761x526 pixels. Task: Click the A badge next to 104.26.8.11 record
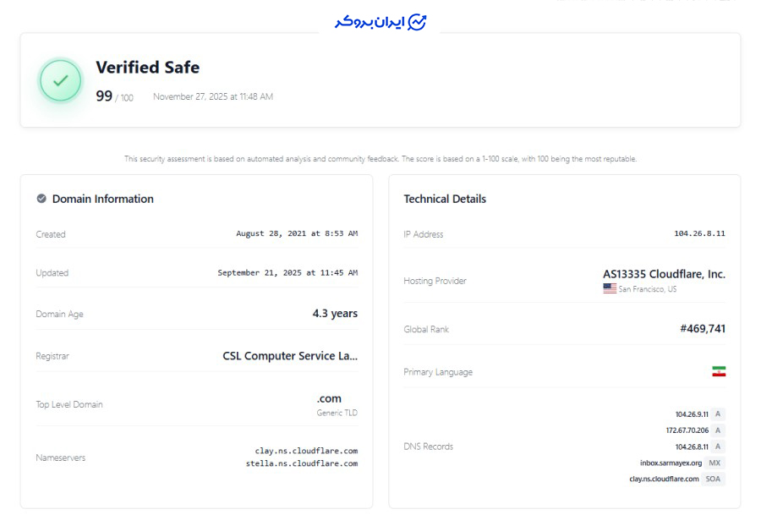point(718,447)
